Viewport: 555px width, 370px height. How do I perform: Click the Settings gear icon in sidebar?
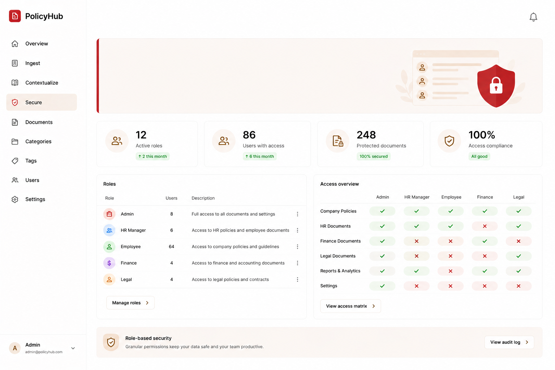15,199
